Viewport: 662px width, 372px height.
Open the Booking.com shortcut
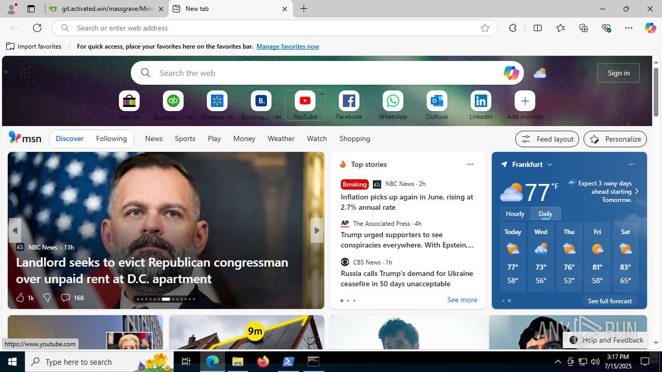[x=261, y=106]
